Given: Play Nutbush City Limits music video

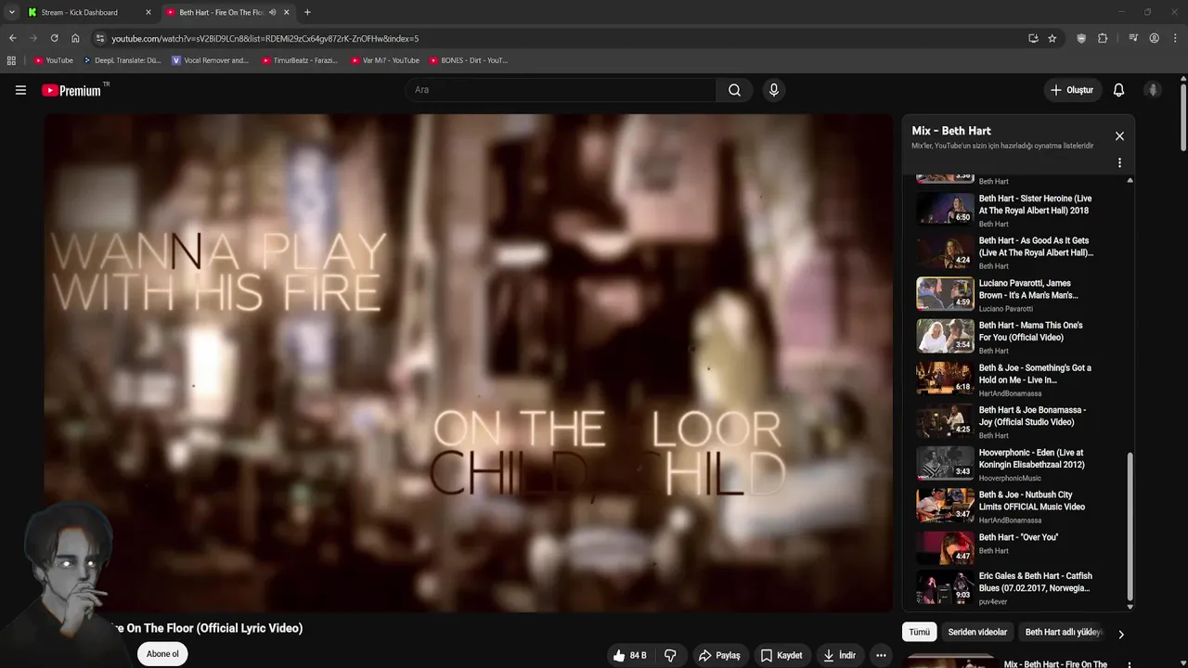Looking at the screenshot, I should (1016, 506).
